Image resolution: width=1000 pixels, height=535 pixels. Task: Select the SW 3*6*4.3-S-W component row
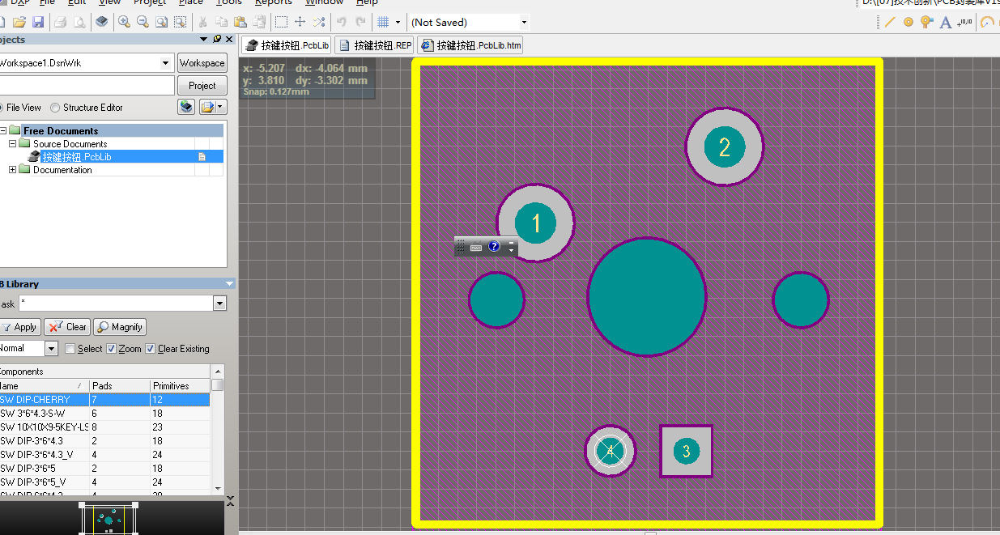point(105,414)
